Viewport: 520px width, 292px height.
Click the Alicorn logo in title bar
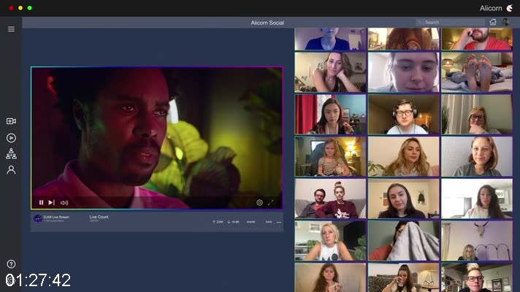point(509,8)
